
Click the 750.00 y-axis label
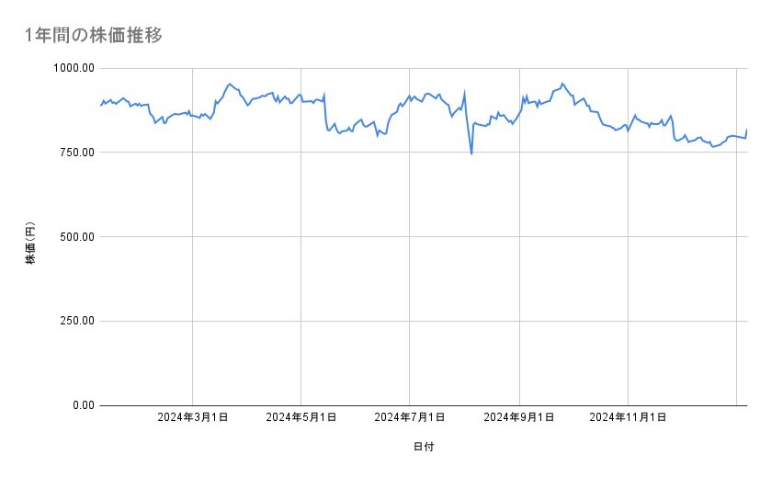coord(74,153)
